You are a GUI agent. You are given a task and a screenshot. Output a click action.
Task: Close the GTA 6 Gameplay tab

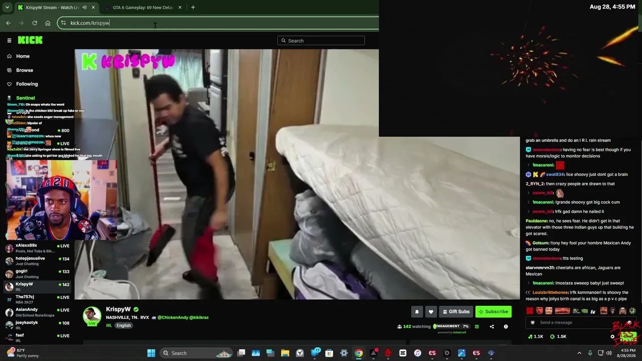180,8
